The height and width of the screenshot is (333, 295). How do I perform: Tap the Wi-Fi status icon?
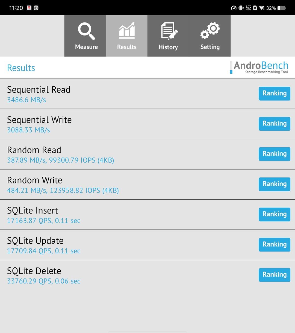tap(262, 8)
